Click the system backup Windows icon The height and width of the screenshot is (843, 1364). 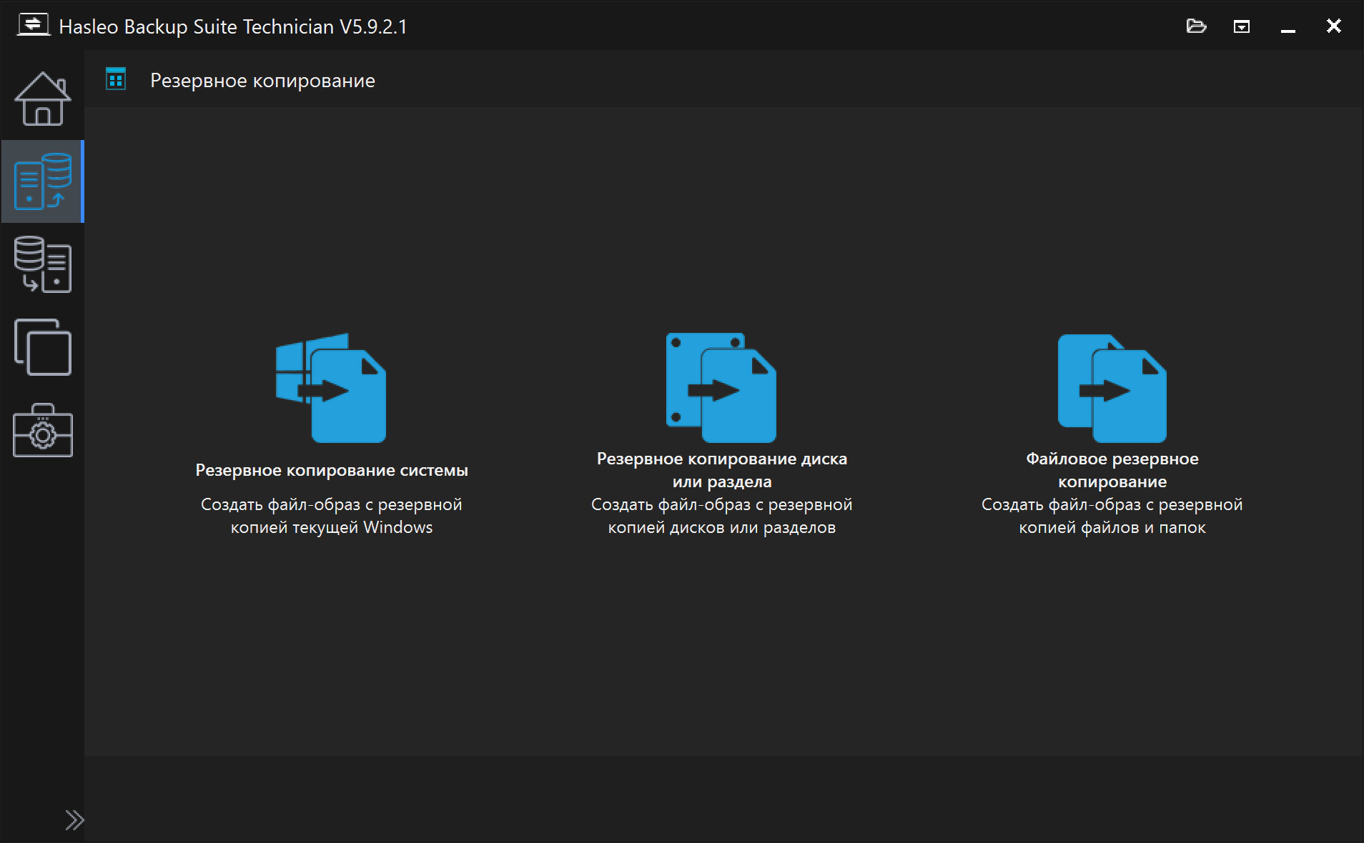[331, 388]
